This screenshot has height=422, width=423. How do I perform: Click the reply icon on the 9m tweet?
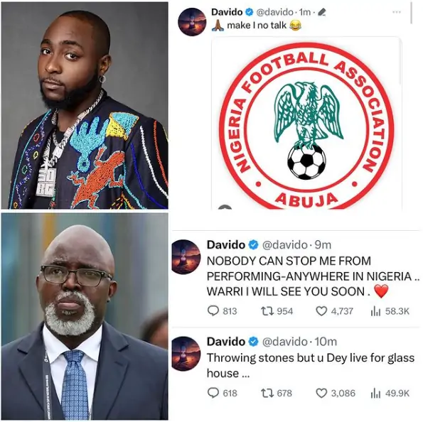(x=213, y=311)
